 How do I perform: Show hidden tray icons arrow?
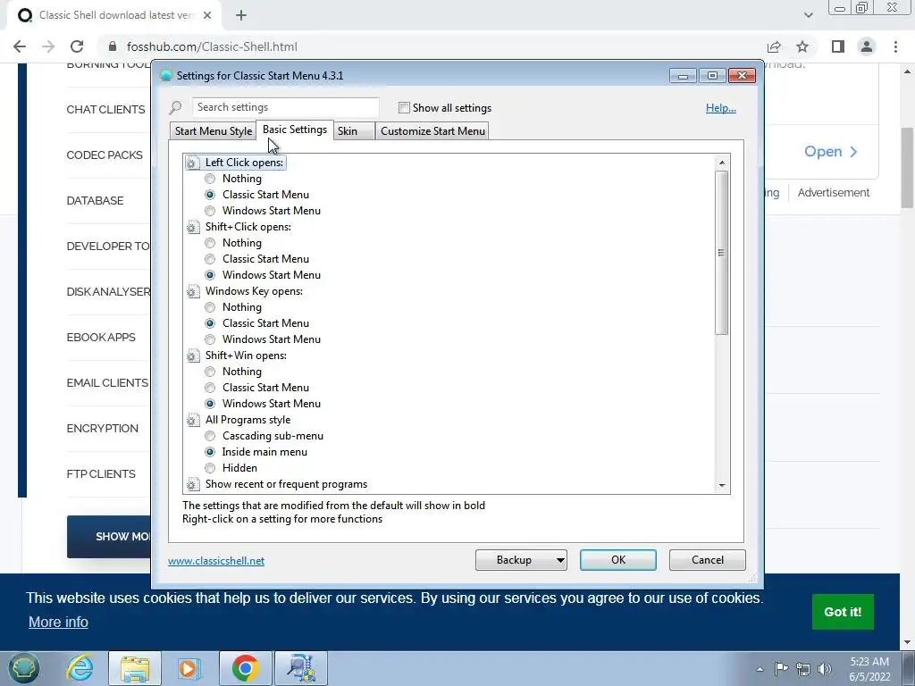pyautogui.click(x=760, y=670)
